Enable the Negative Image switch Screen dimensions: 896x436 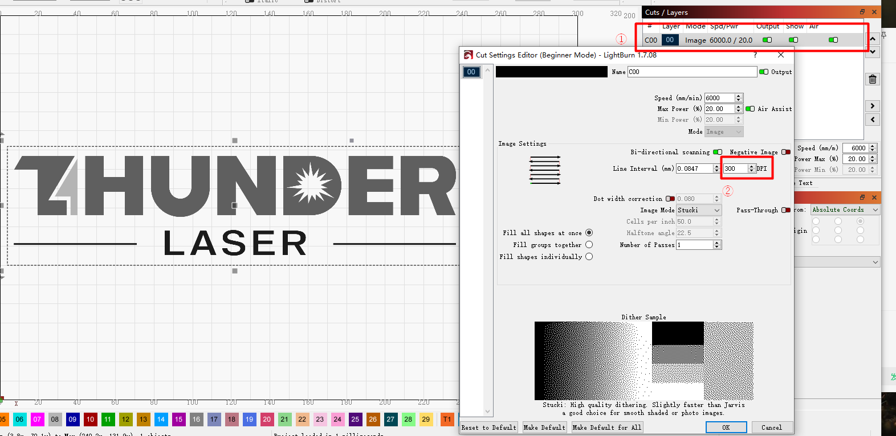[786, 152]
